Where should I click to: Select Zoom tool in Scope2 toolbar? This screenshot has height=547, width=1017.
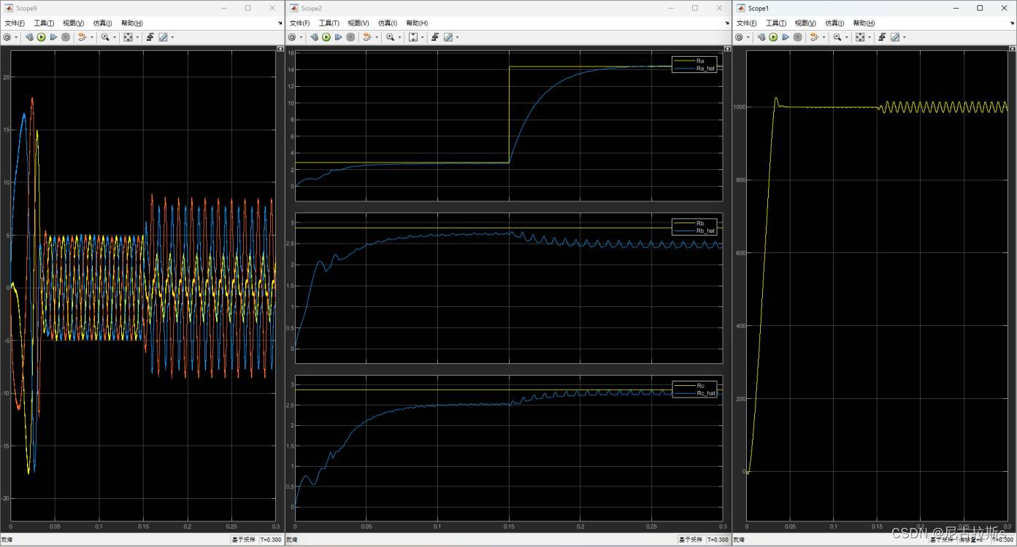390,37
